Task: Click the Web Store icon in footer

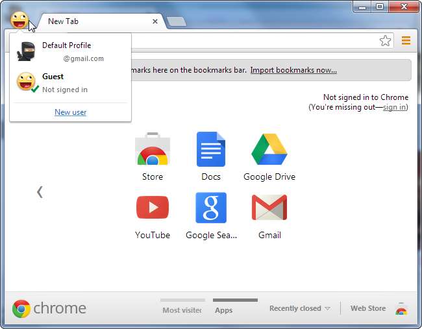Action: point(401,308)
